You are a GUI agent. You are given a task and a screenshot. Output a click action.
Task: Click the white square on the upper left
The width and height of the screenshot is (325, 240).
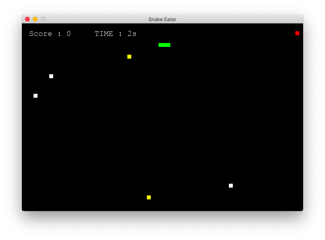tap(51, 76)
